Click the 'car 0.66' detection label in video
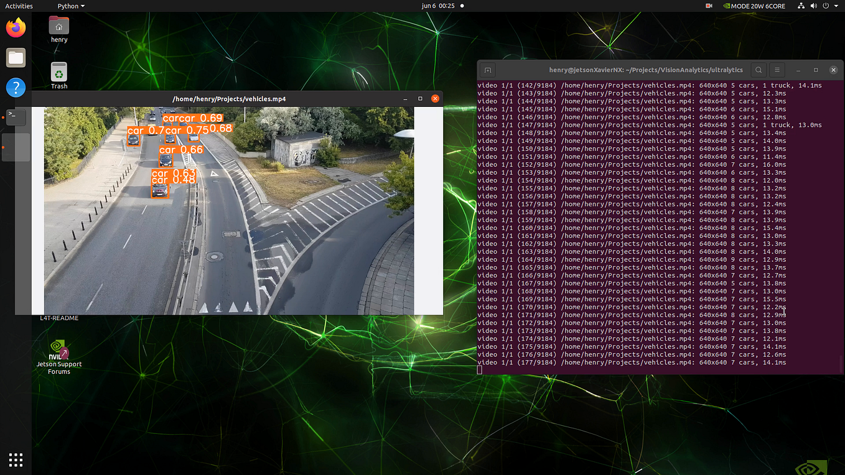Viewport: 845px width, 475px height. (x=181, y=150)
